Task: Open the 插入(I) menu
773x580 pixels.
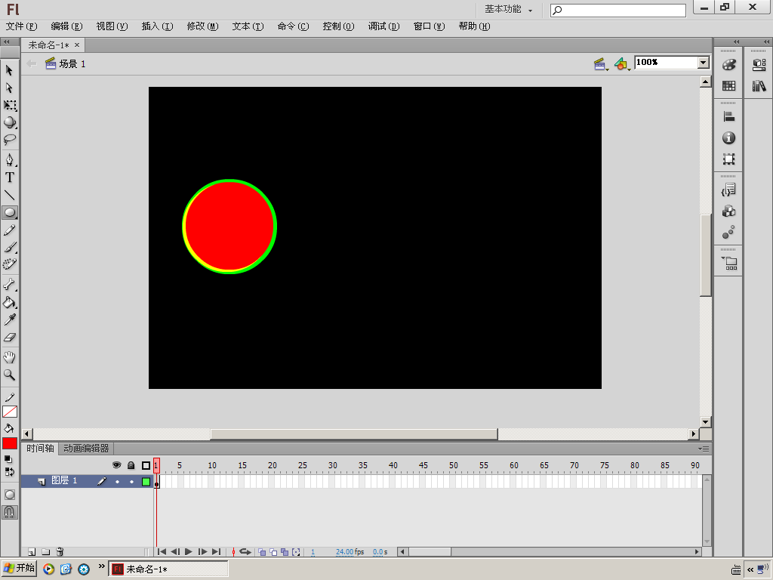Action: [x=157, y=26]
